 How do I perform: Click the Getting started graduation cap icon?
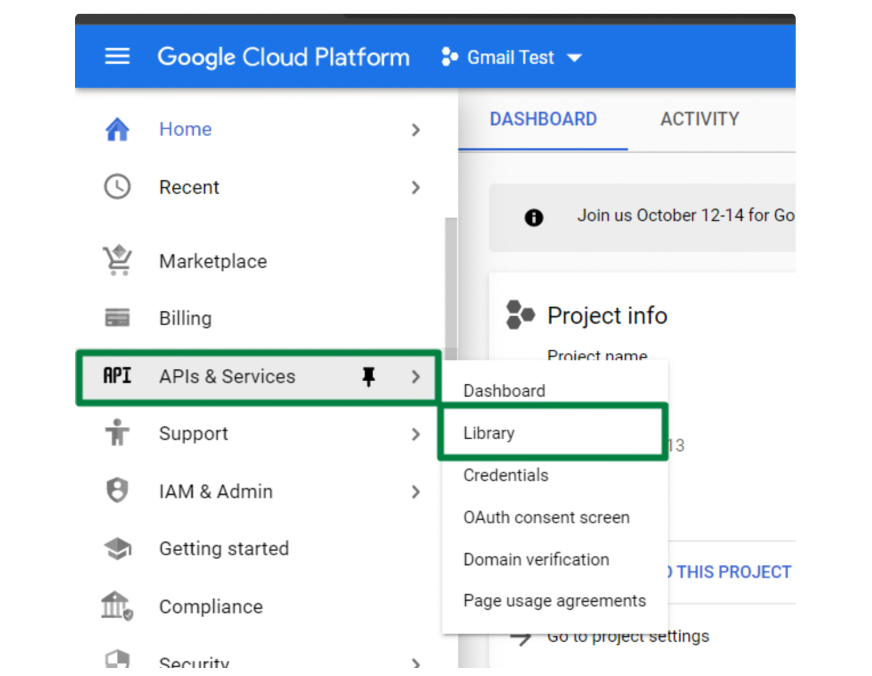tap(117, 548)
